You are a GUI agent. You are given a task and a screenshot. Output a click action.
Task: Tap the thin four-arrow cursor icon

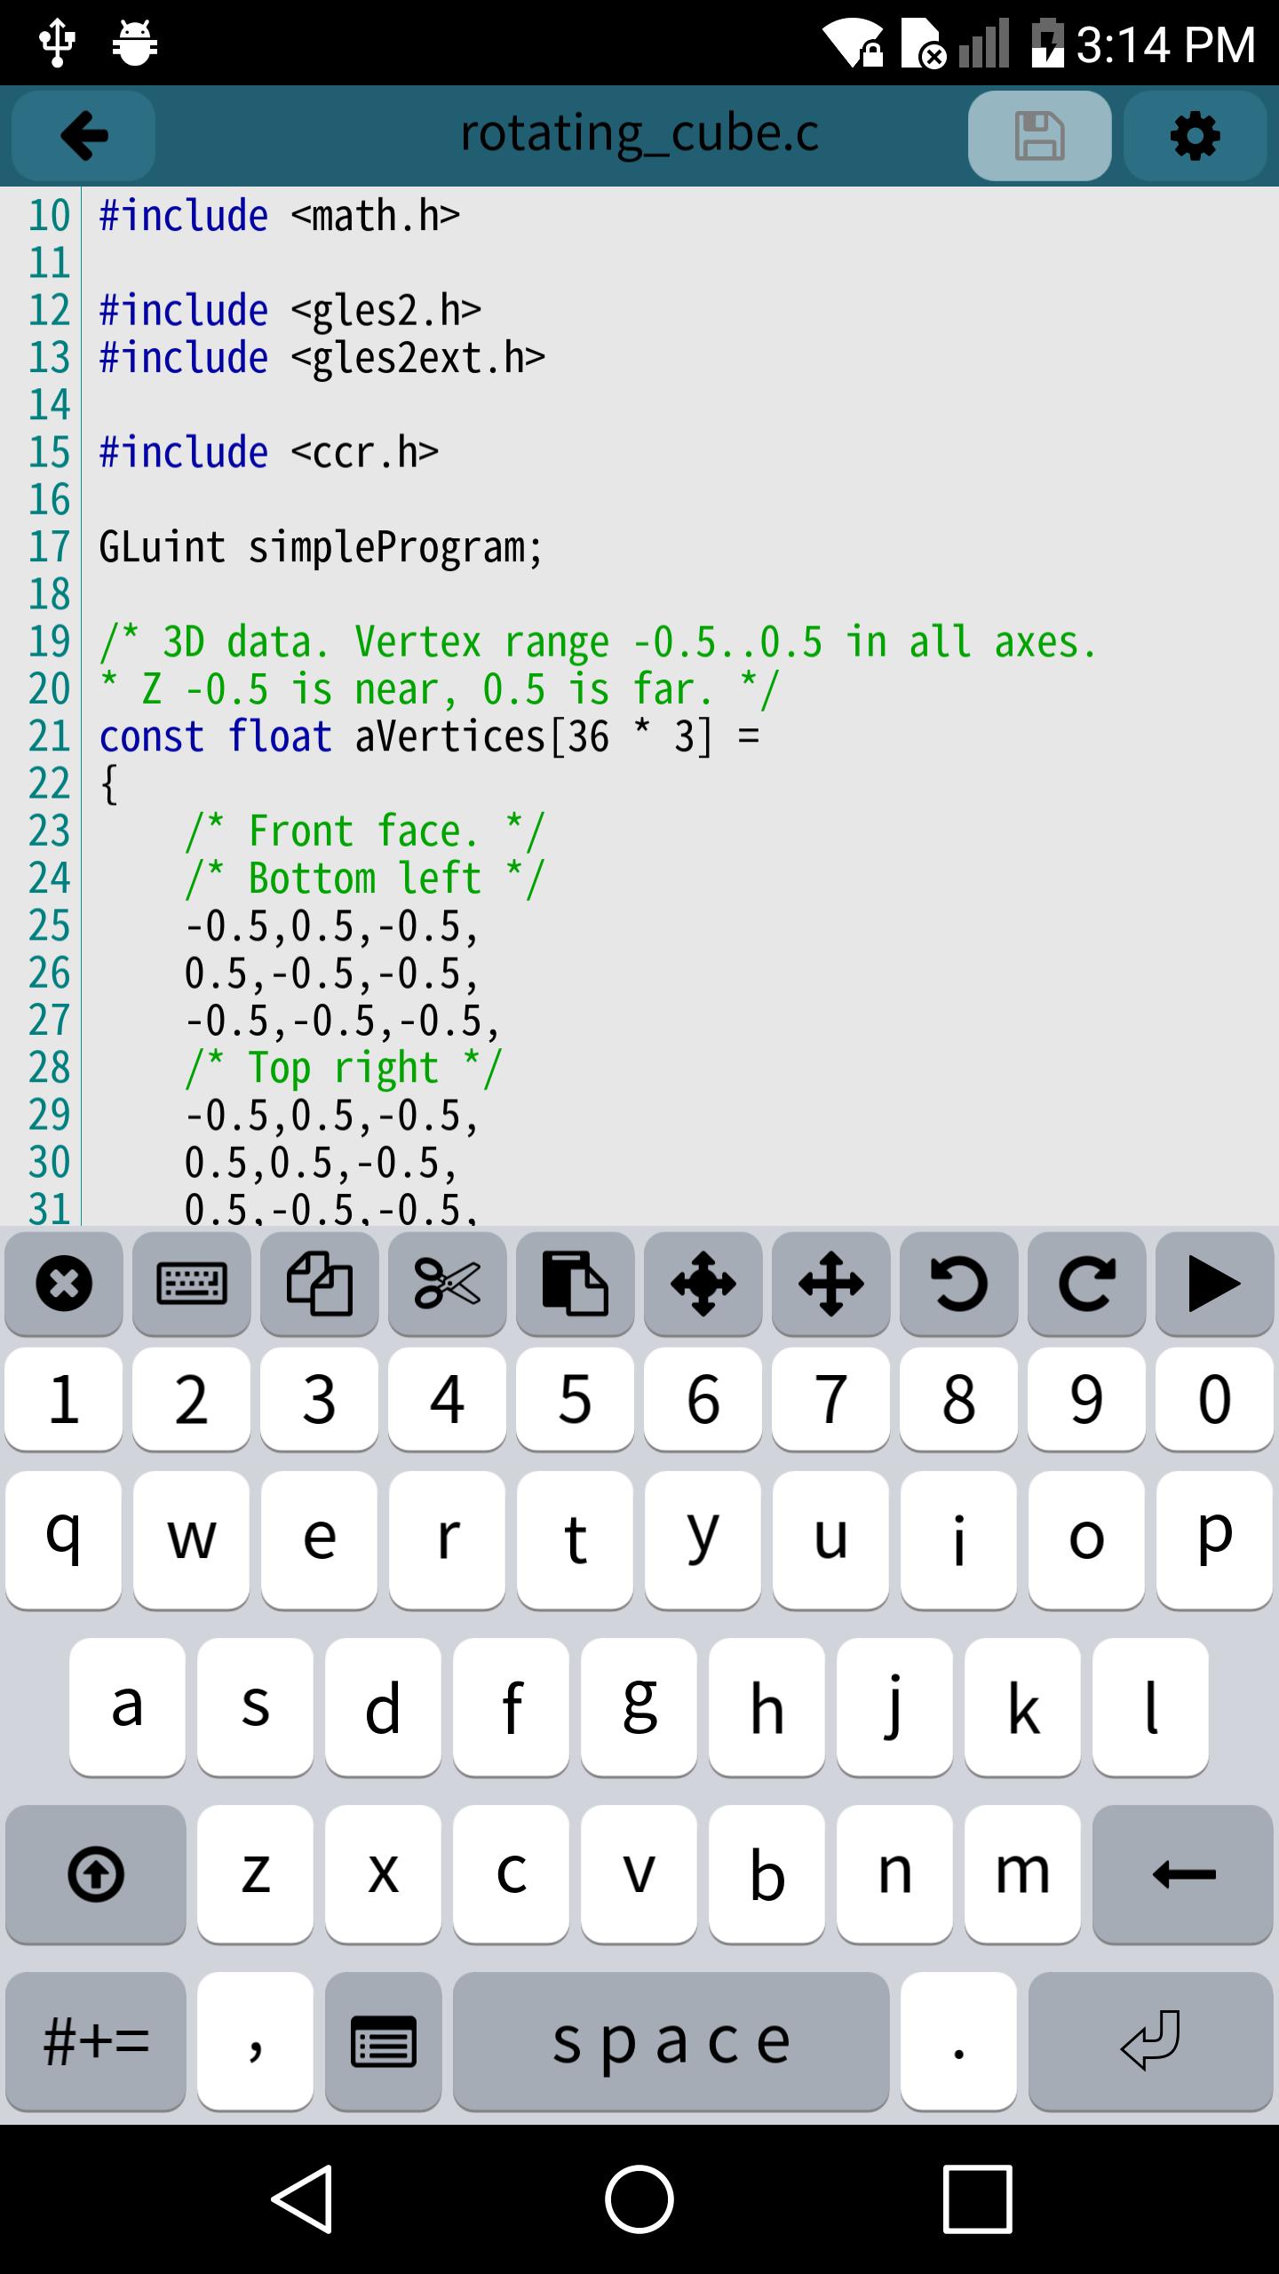point(831,1284)
